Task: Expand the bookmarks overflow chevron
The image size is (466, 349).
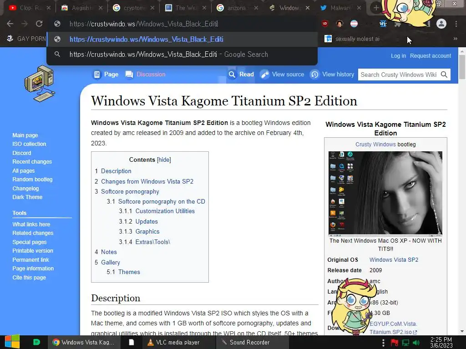Action: click(x=455, y=39)
